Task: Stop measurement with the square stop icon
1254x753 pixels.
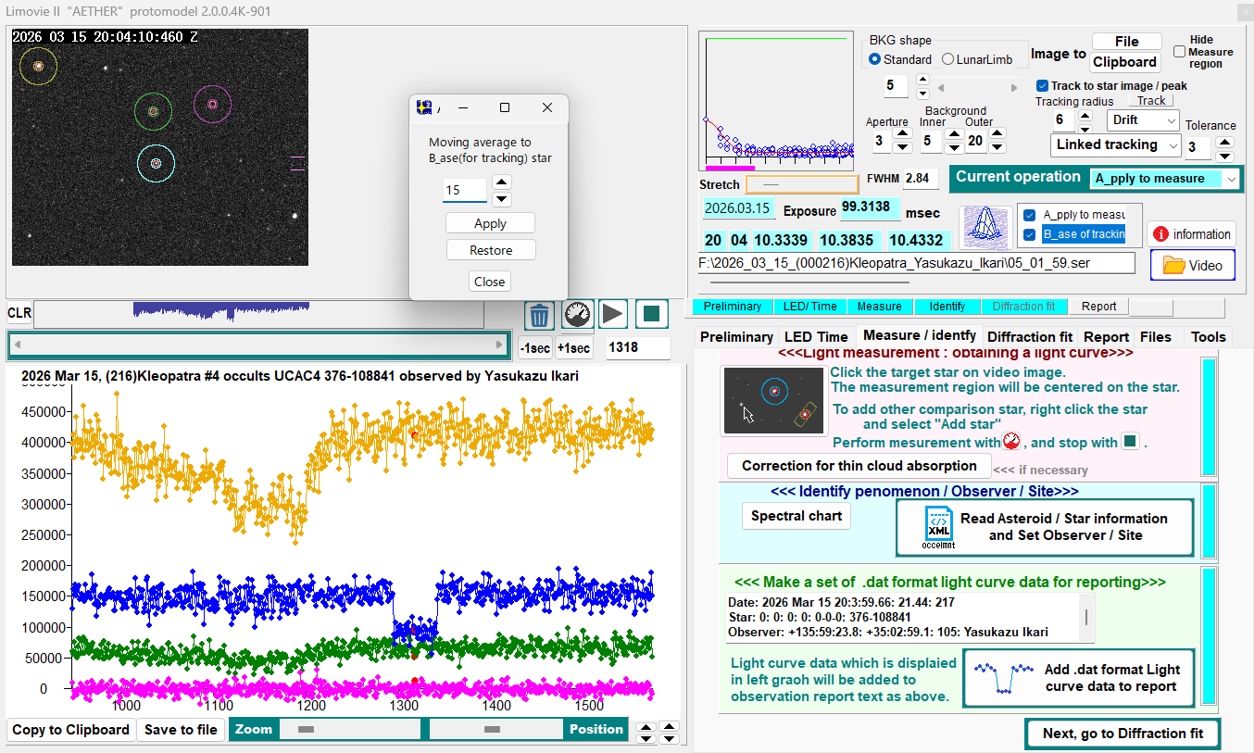Action: point(652,315)
